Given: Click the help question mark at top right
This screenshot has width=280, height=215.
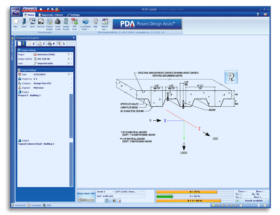Looking at the screenshot, I should coord(258,15).
